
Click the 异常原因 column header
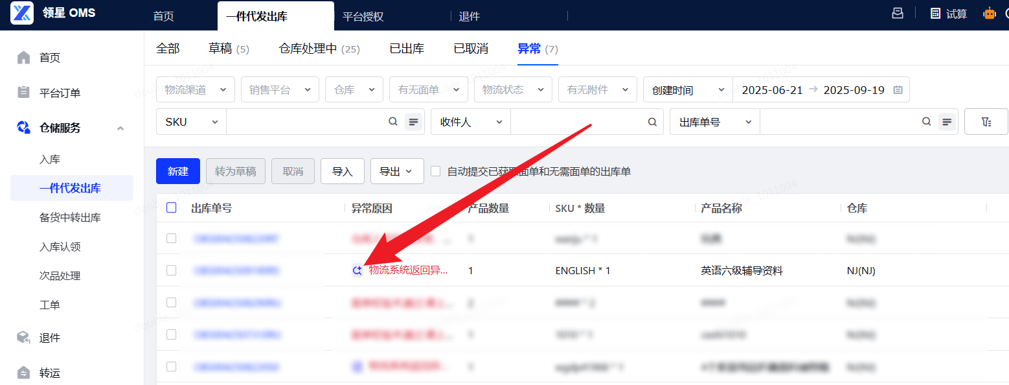[x=372, y=208]
